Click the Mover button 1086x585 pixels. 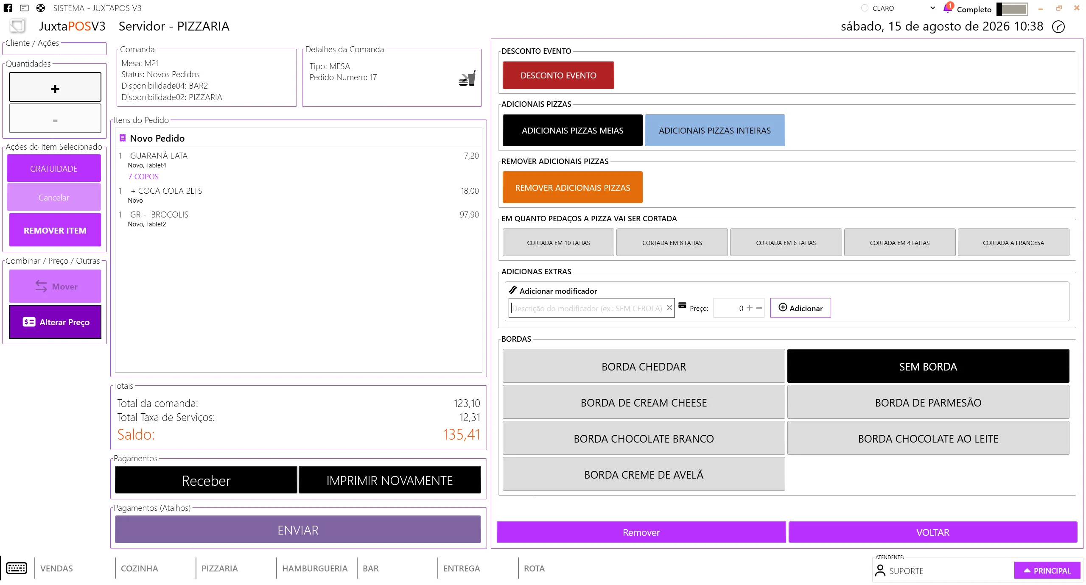55,286
